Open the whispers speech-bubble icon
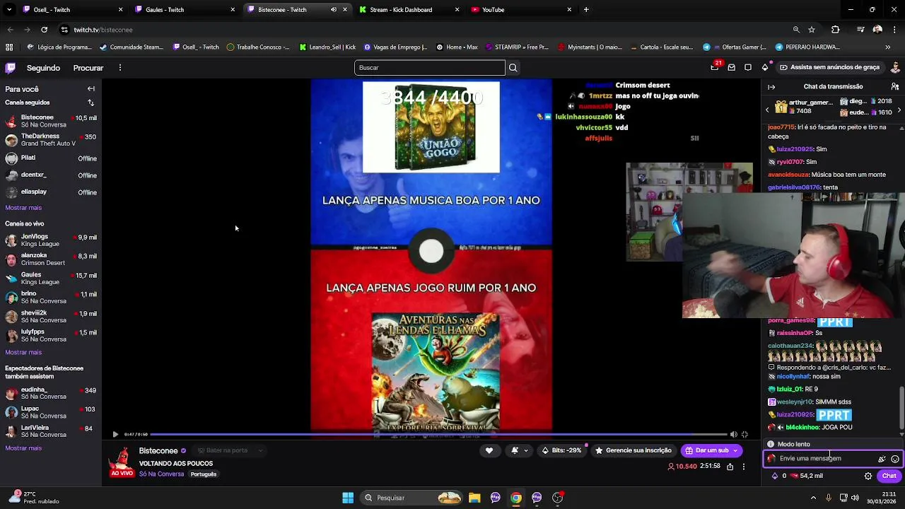Image resolution: width=905 pixels, height=509 pixels. point(748,68)
